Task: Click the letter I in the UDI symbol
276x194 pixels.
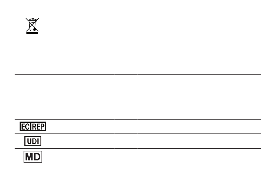Action: 38,141
